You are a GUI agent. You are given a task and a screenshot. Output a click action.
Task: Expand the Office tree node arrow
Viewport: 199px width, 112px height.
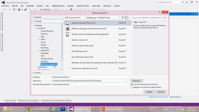point(39,40)
